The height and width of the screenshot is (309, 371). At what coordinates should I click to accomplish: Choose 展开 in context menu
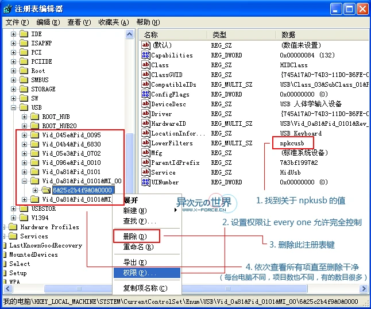[147, 200]
